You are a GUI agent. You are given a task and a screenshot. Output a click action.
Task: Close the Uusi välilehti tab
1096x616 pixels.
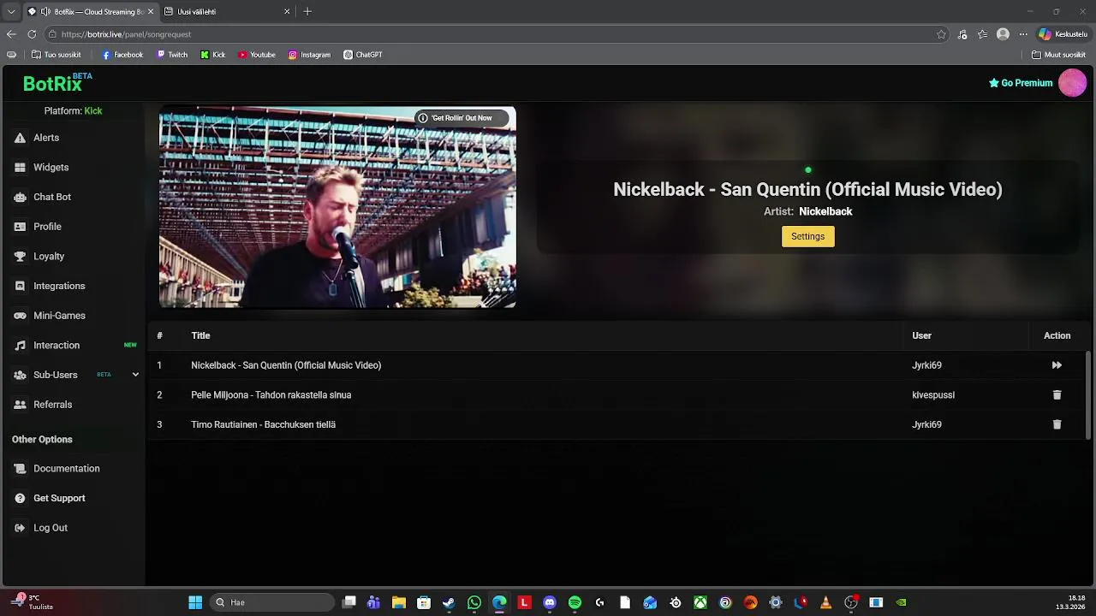[287, 12]
